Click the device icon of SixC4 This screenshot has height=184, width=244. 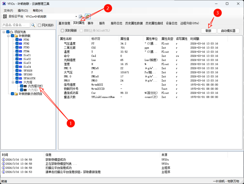20,67
